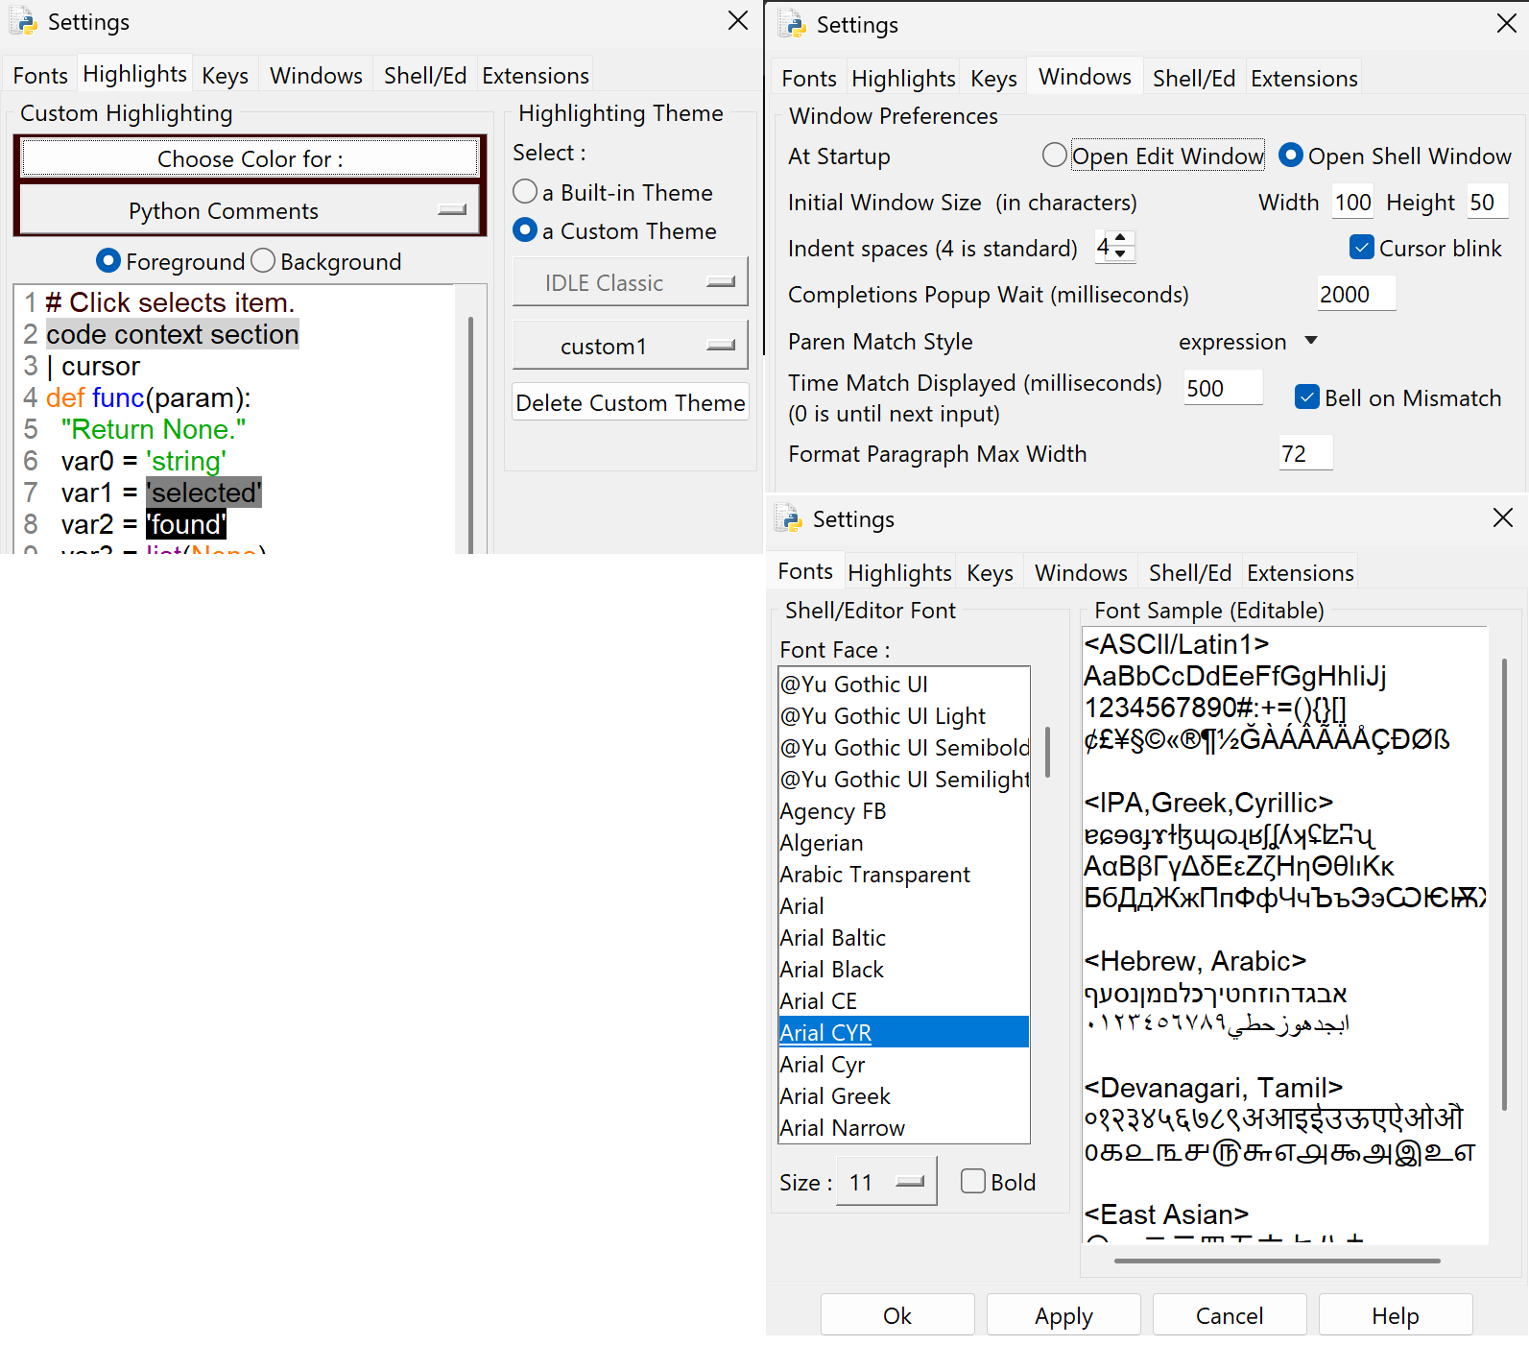Click the Python icon in the Fonts settings title bar

point(788,519)
